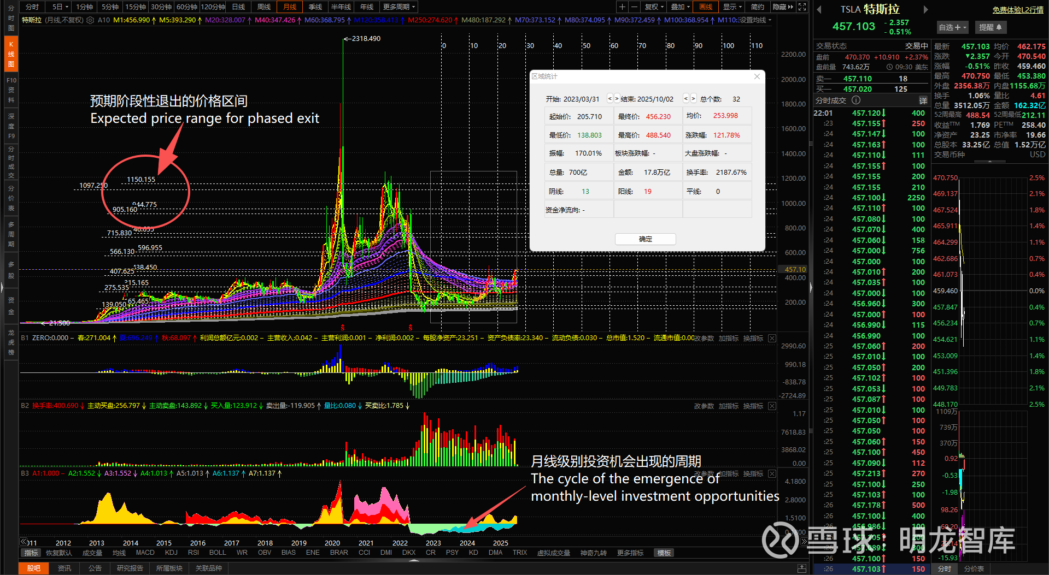Viewport: 1049px width, 575px height.
Task: Close the B1 indicator panel
Action: [x=772, y=339]
